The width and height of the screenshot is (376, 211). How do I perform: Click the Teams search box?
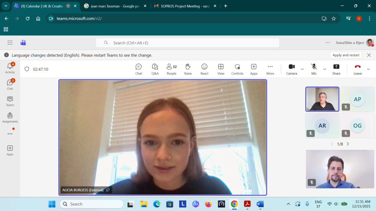pyautogui.click(x=187, y=43)
